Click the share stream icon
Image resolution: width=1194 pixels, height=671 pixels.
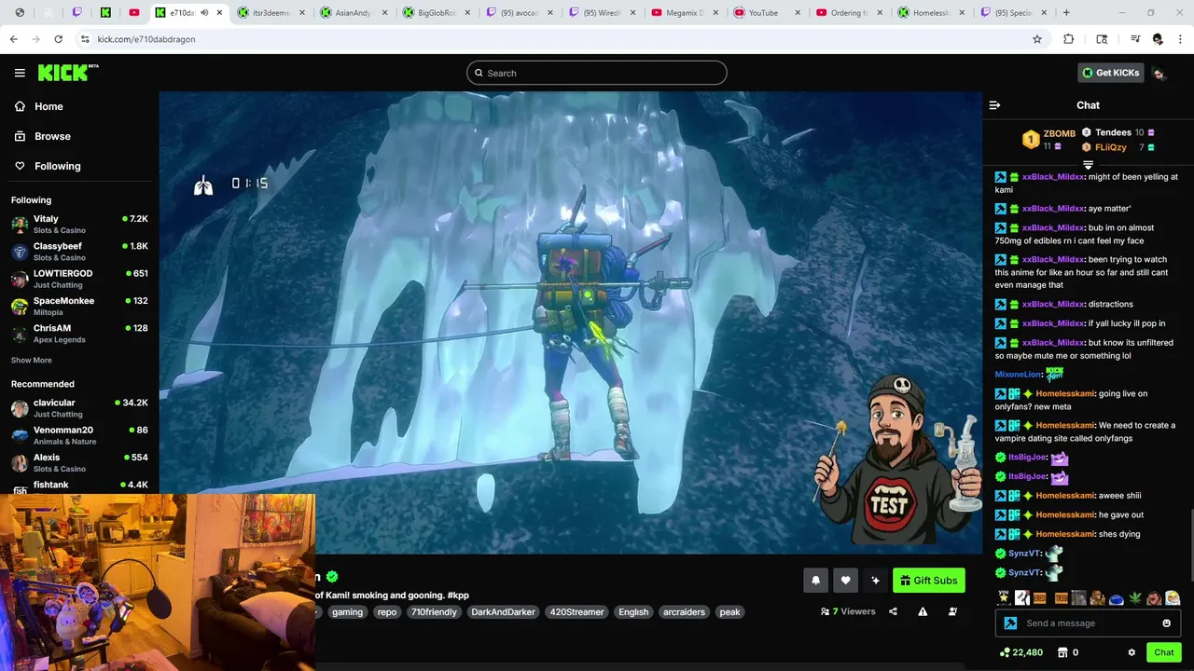pyautogui.click(x=893, y=612)
